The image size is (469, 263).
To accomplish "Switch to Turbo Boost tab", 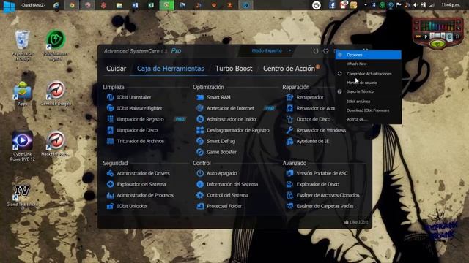I will tap(234, 69).
